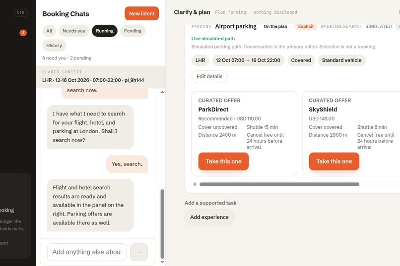
Task: Click the Standard vehicle chip
Action: [x=341, y=60]
